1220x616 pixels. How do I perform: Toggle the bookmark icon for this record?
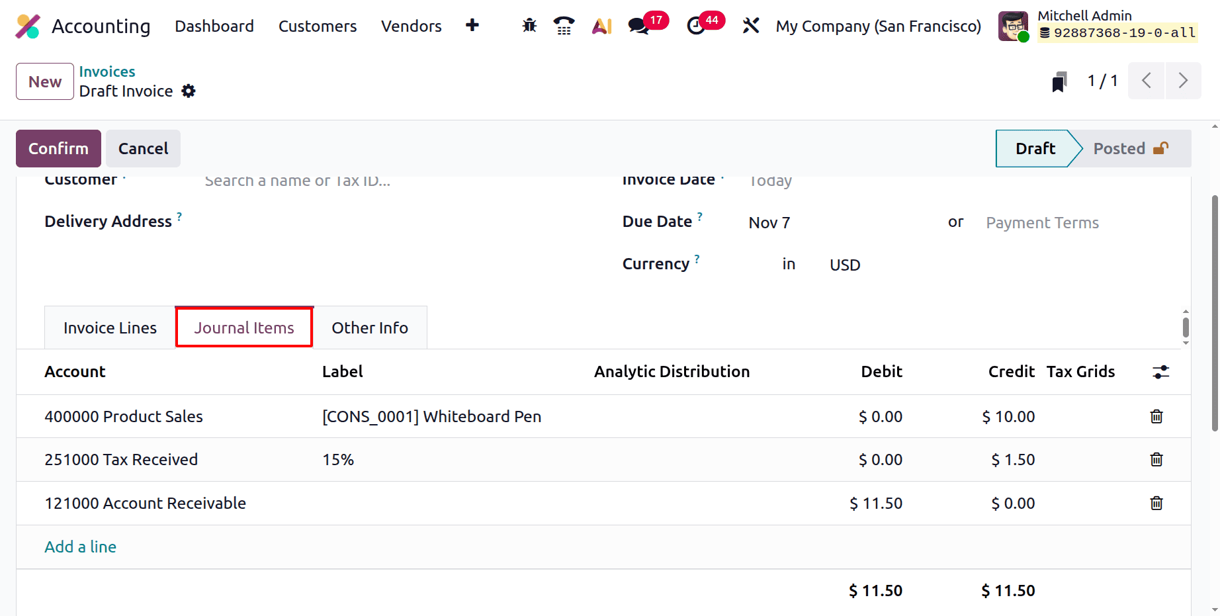1059,81
